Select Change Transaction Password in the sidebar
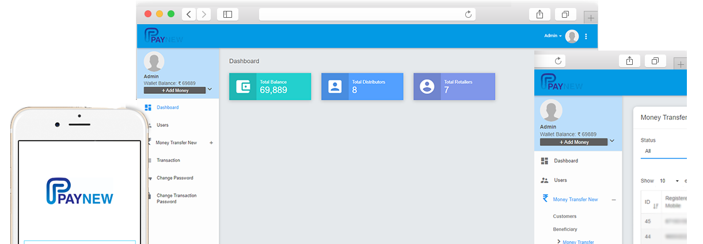 pyautogui.click(x=176, y=199)
